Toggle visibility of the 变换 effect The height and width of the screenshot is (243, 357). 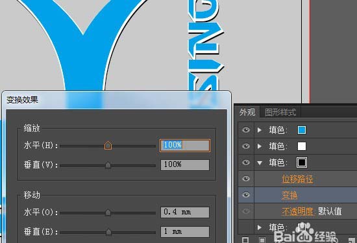click(246, 195)
